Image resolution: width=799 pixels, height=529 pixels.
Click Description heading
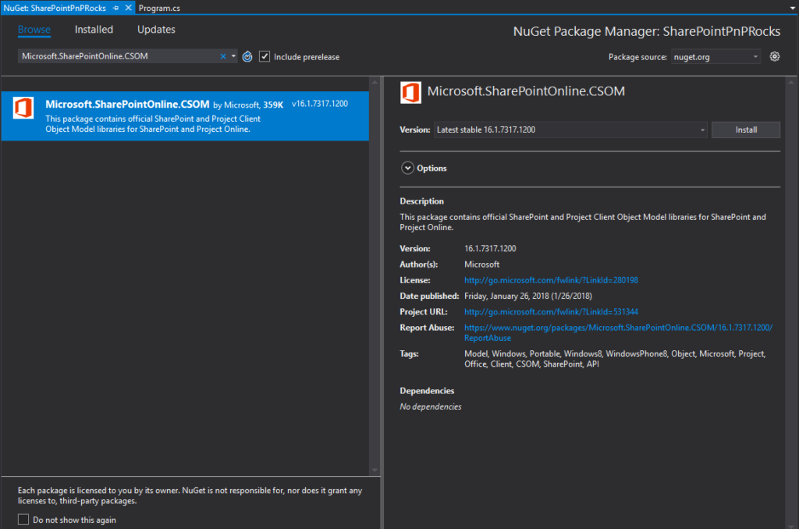tap(422, 201)
